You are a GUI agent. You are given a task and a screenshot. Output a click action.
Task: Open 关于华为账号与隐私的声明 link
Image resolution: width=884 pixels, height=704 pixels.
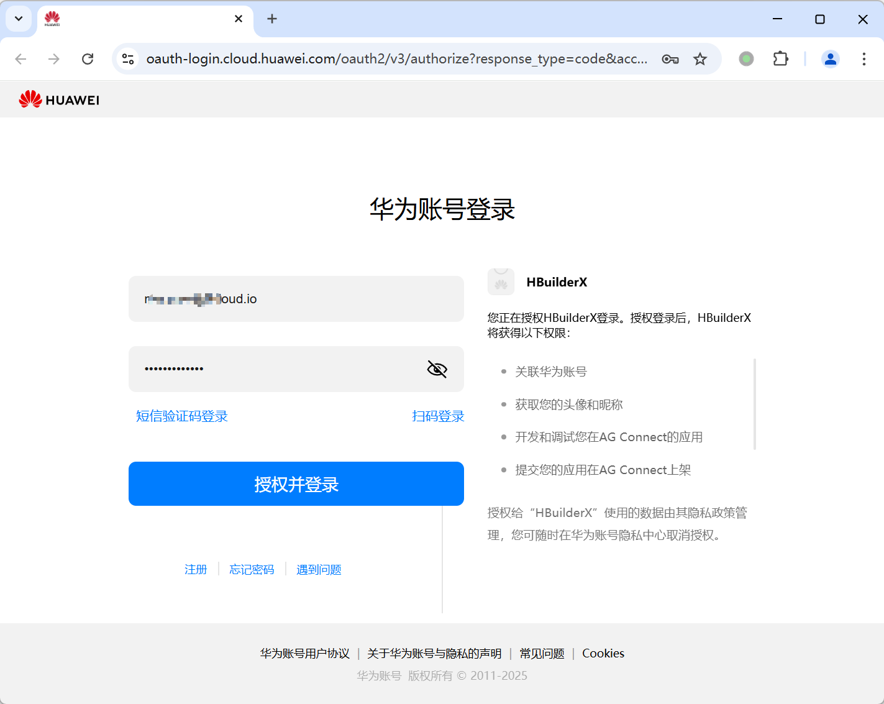(x=434, y=654)
